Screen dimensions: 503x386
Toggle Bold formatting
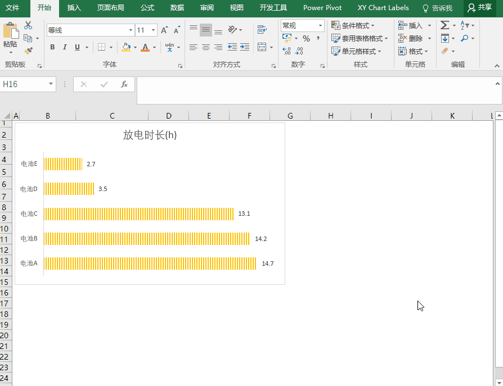(53, 47)
